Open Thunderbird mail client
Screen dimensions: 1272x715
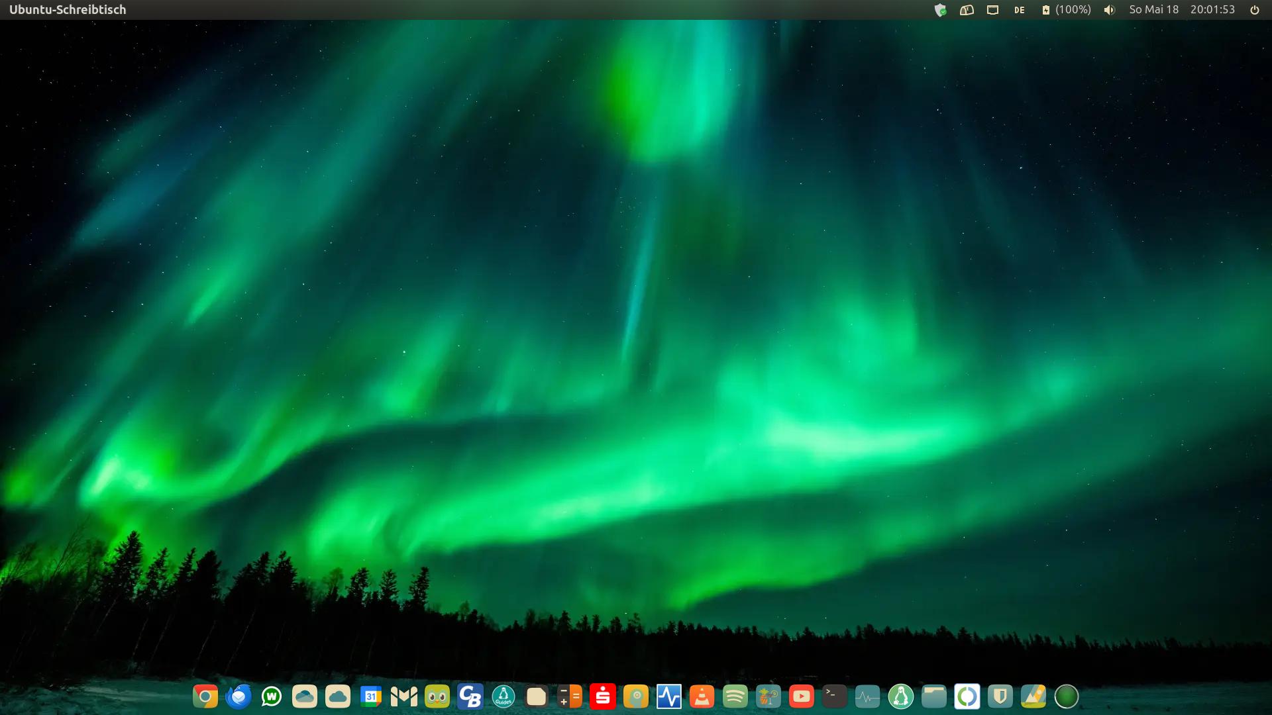pyautogui.click(x=238, y=696)
